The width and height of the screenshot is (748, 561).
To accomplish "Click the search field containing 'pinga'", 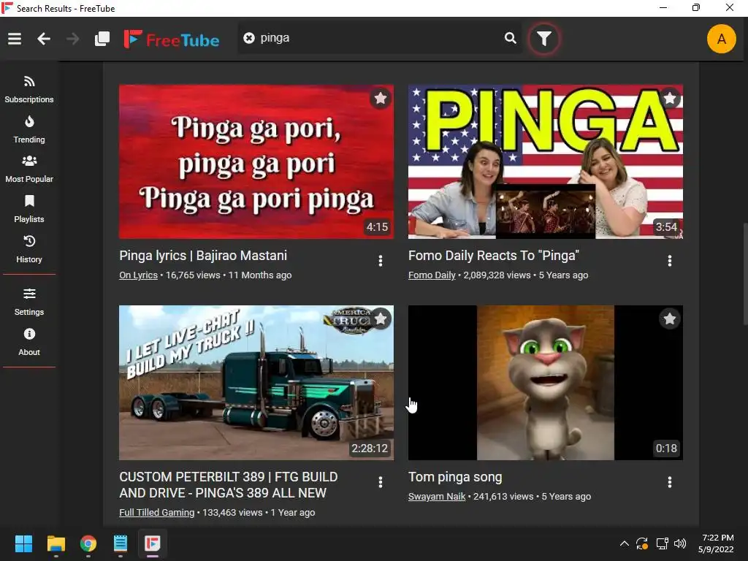I will [379, 38].
